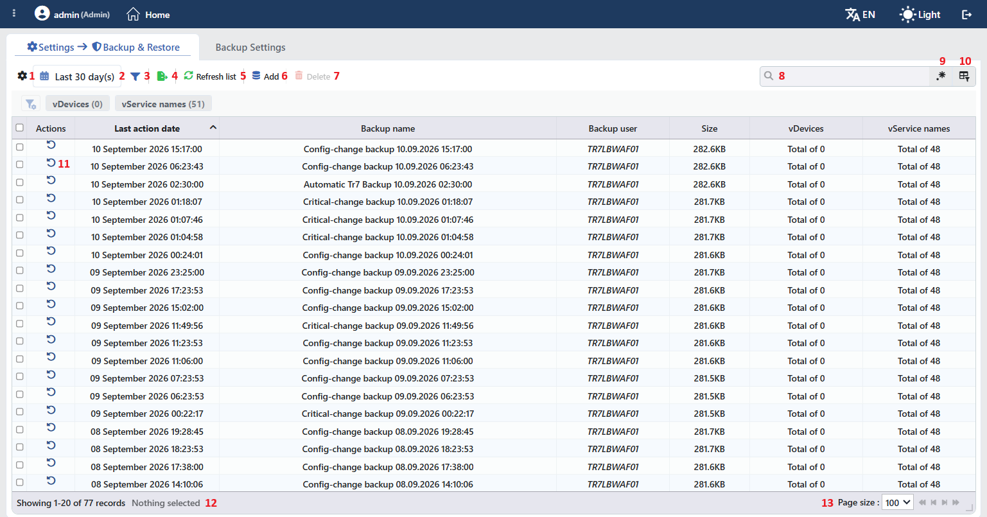The width and height of the screenshot is (987, 517).
Task: Open the EN language selector
Action: click(x=860, y=15)
